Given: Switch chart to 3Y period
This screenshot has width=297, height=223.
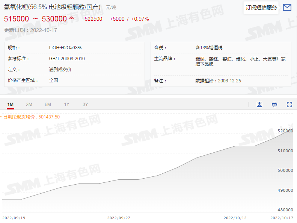Looking at the screenshot, I should pyautogui.click(x=85, y=105).
